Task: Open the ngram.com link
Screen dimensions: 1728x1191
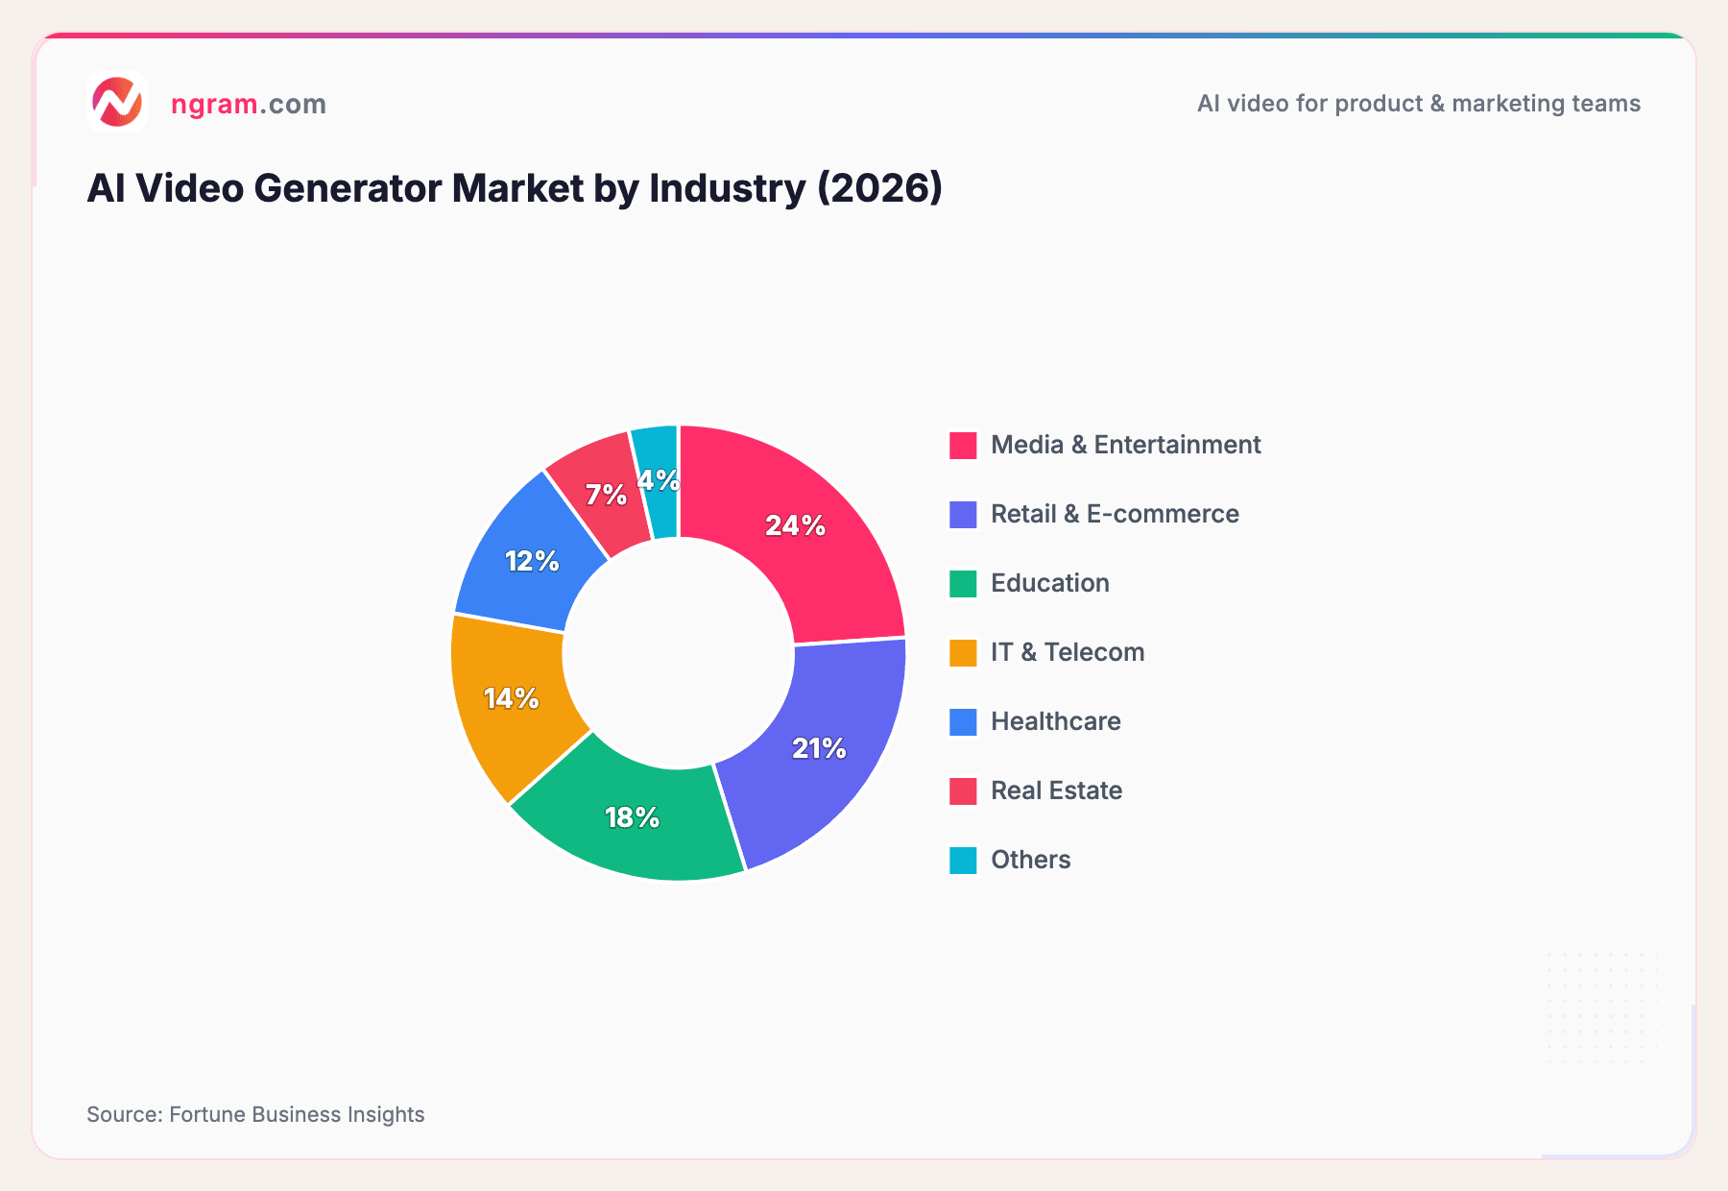Action: coord(248,103)
